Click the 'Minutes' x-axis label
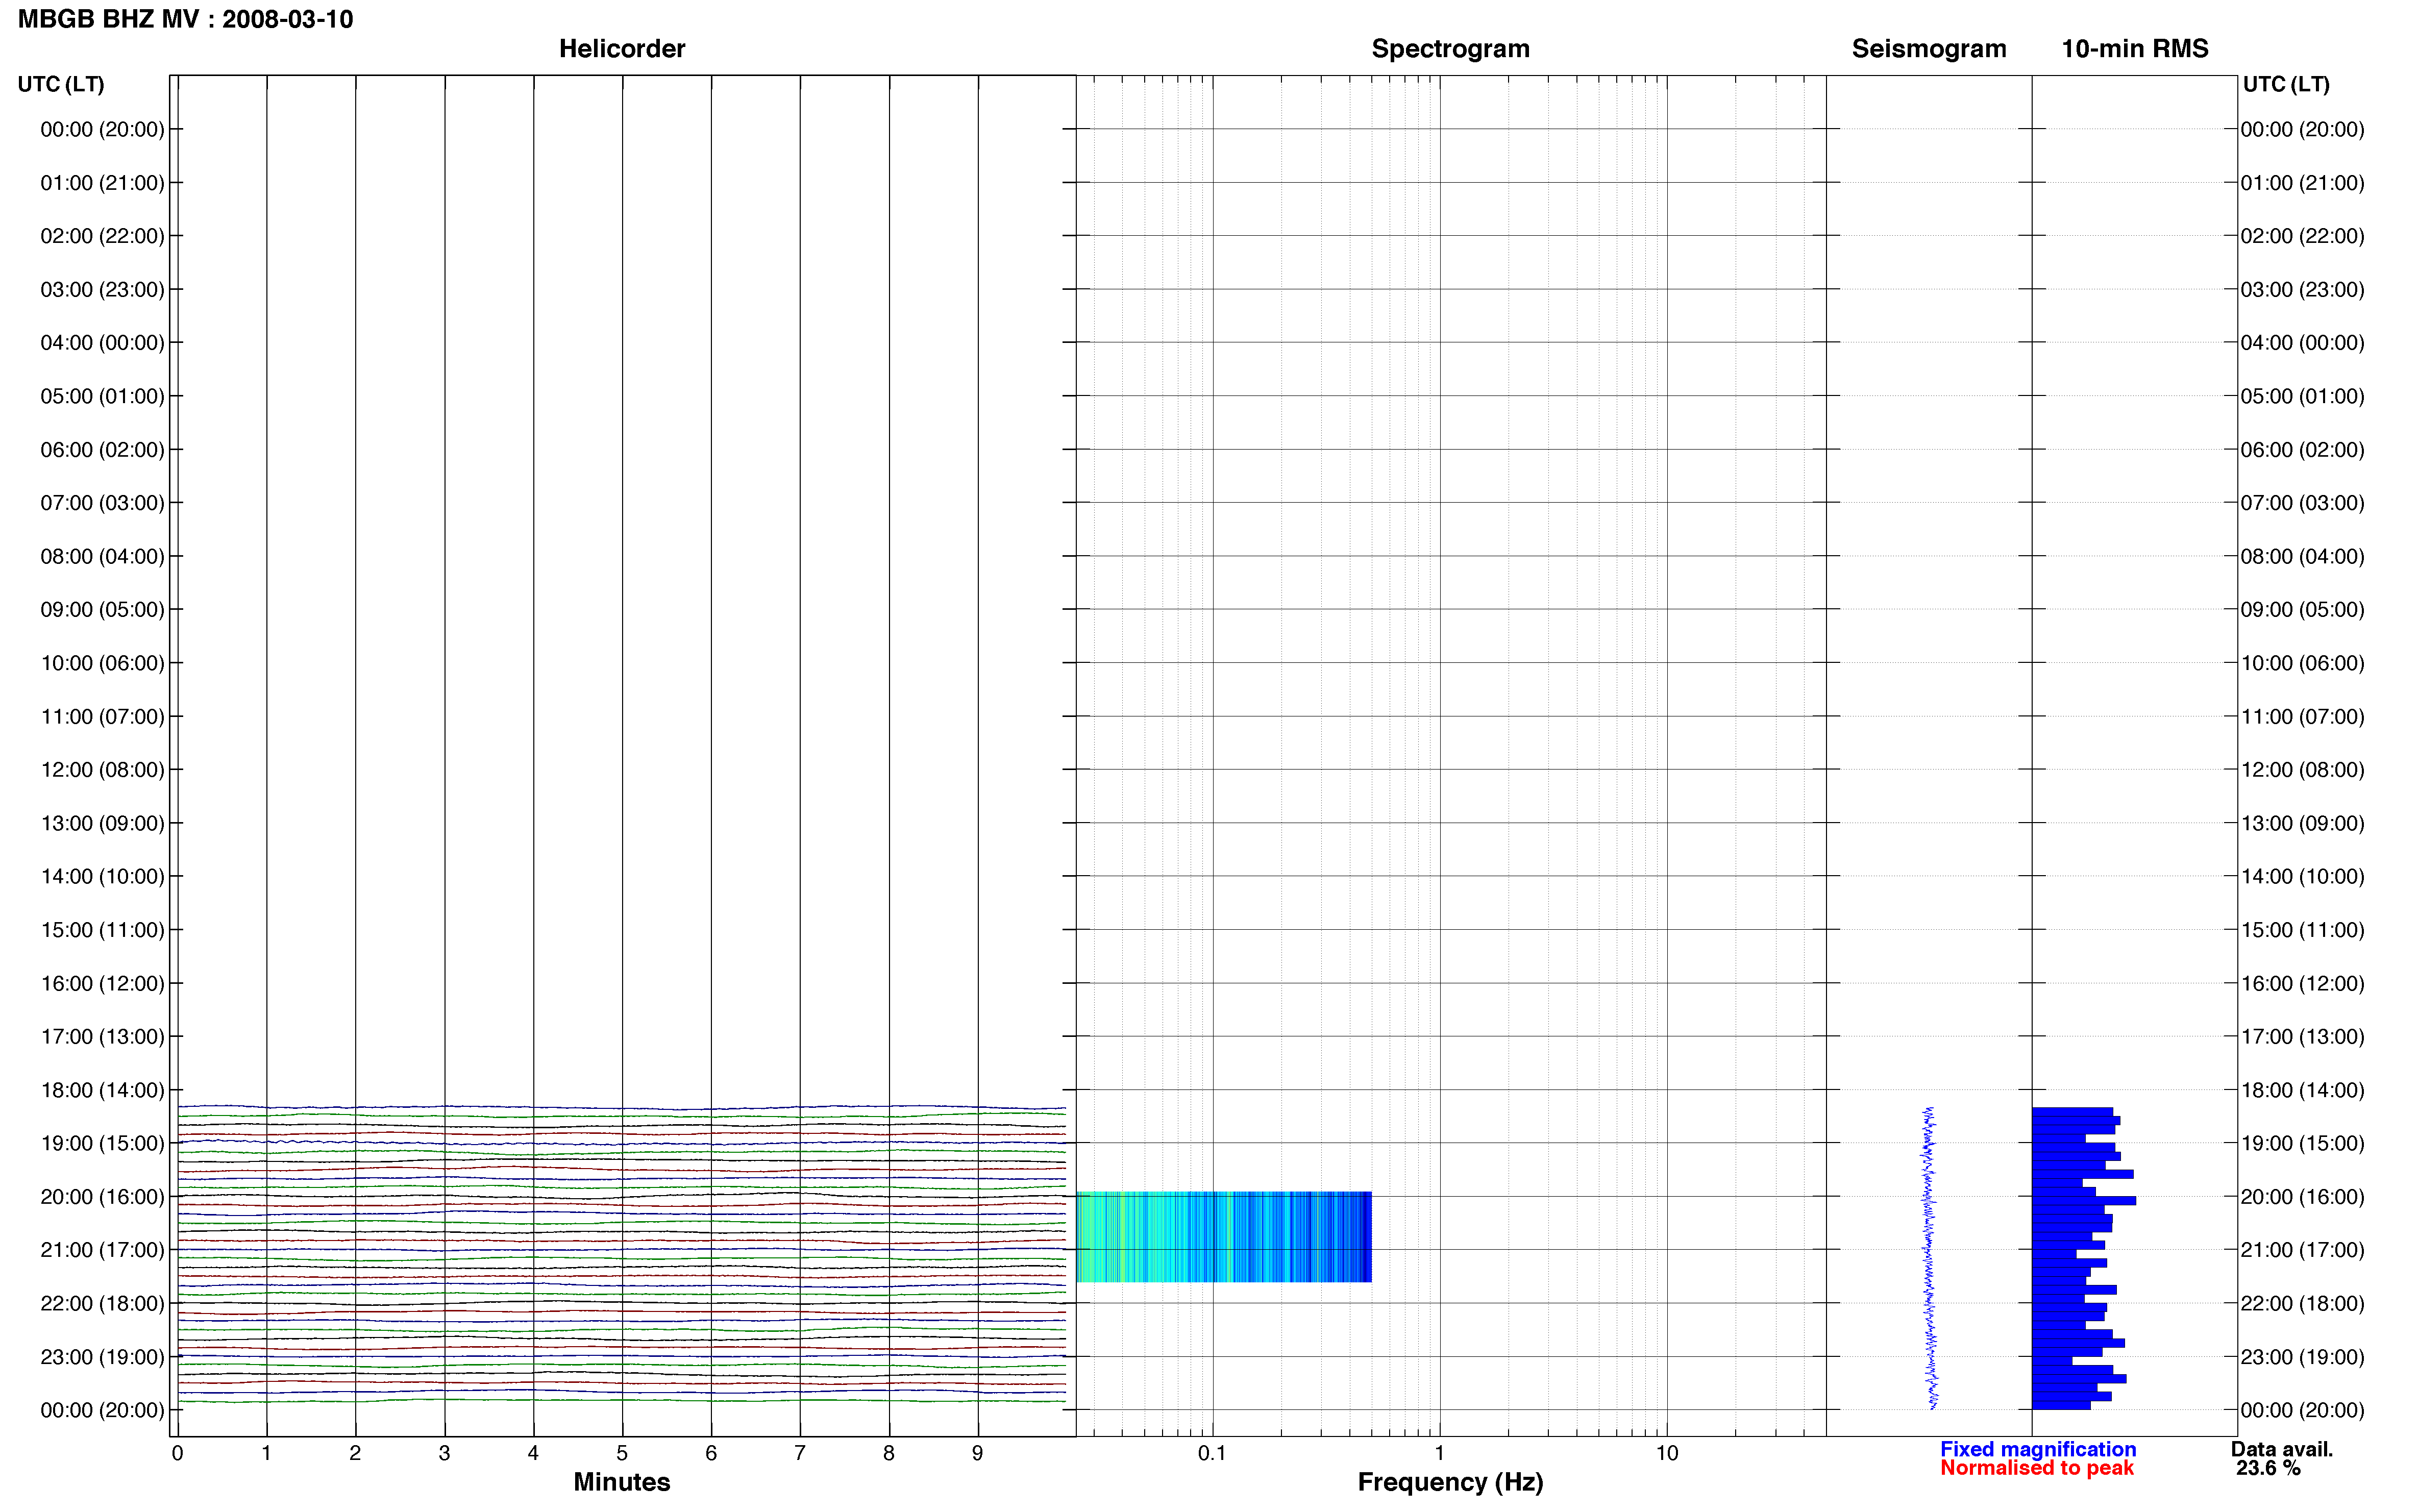Screen dimensions: 2419x1512 pos(621,1482)
